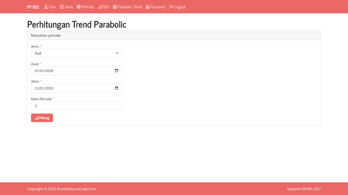Open the calendar picker for Awal
The width and height of the screenshot is (348, 195).
tap(116, 71)
